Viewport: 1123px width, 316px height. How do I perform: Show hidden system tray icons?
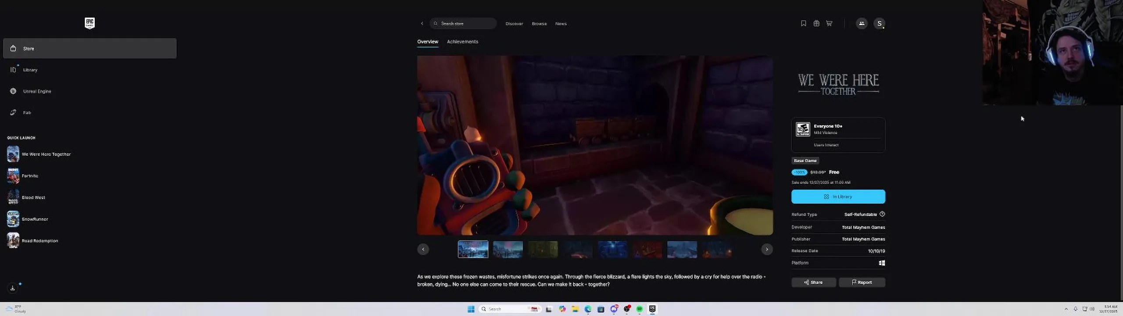tap(1066, 309)
